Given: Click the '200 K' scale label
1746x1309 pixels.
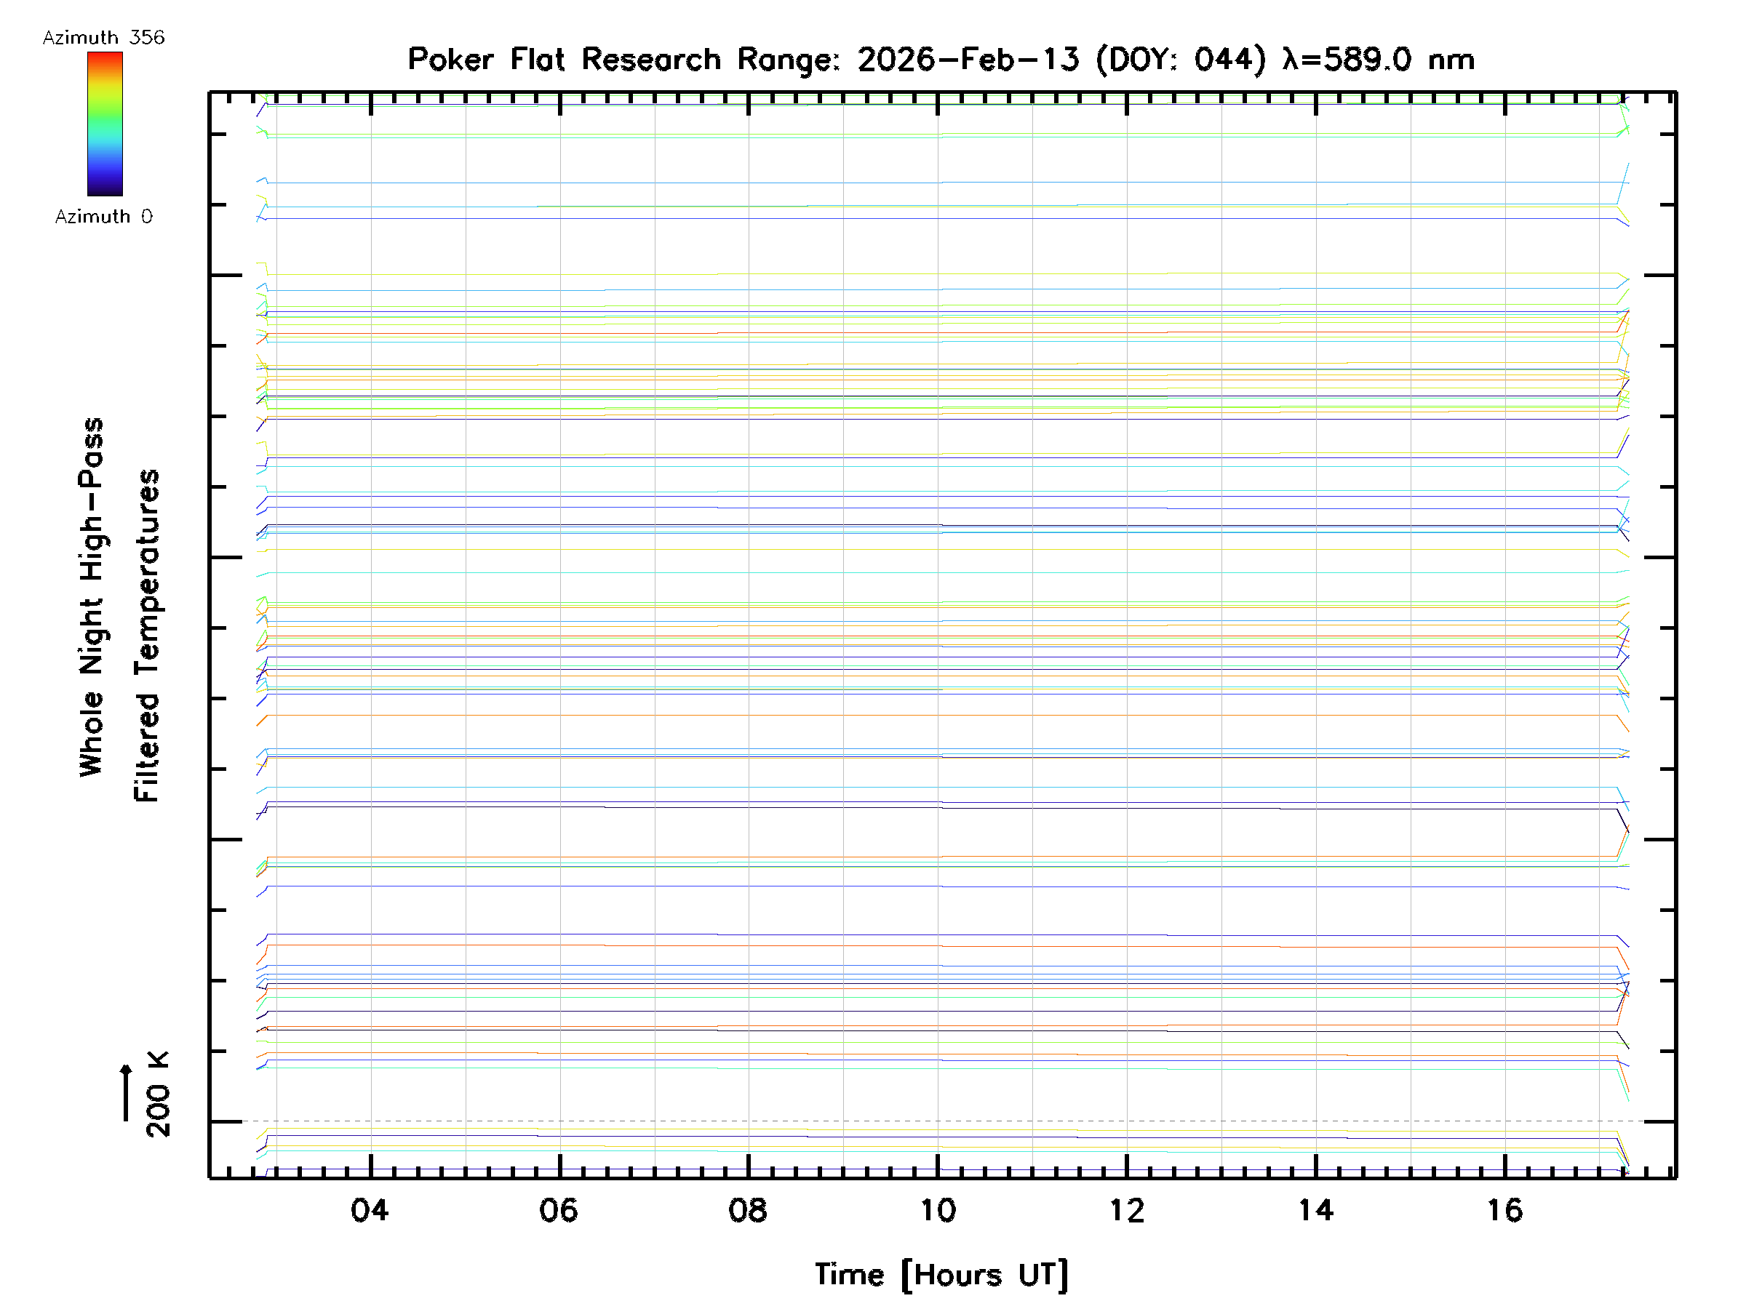Looking at the screenshot, I should tap(158, 1094).
